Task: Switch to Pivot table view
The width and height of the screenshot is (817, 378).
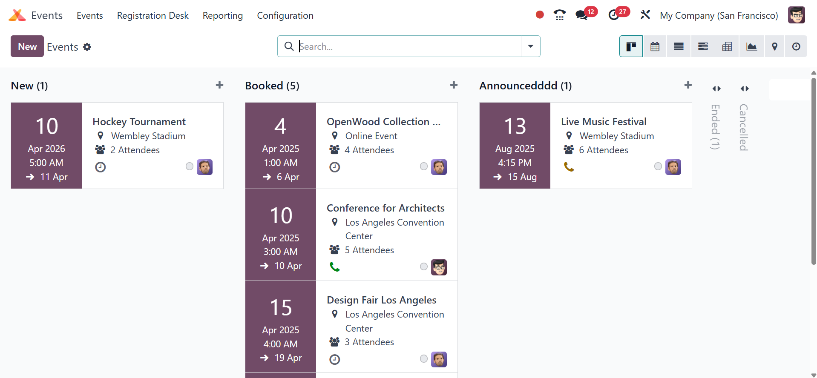Action: pyautogui.click(x=727, y=46)
